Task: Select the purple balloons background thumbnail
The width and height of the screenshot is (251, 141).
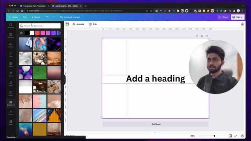Action: tap(25, 72)
